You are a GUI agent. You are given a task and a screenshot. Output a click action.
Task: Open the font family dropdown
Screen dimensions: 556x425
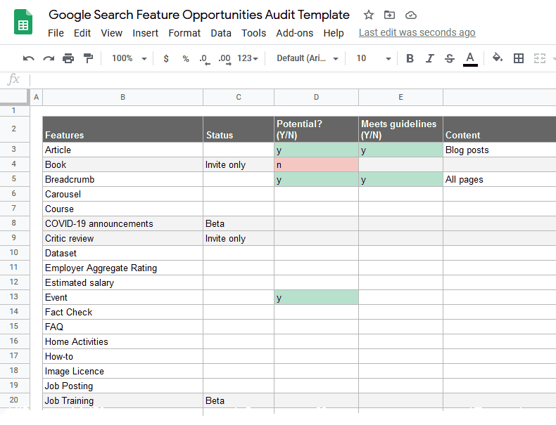308,58
